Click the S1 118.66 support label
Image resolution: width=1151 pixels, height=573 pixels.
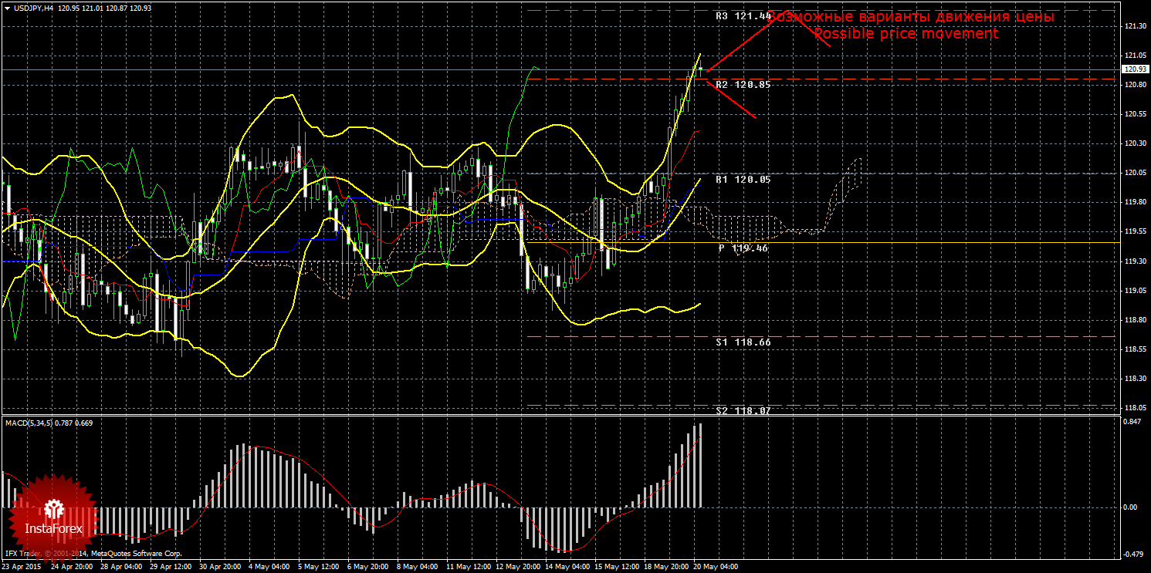[743, 341]
